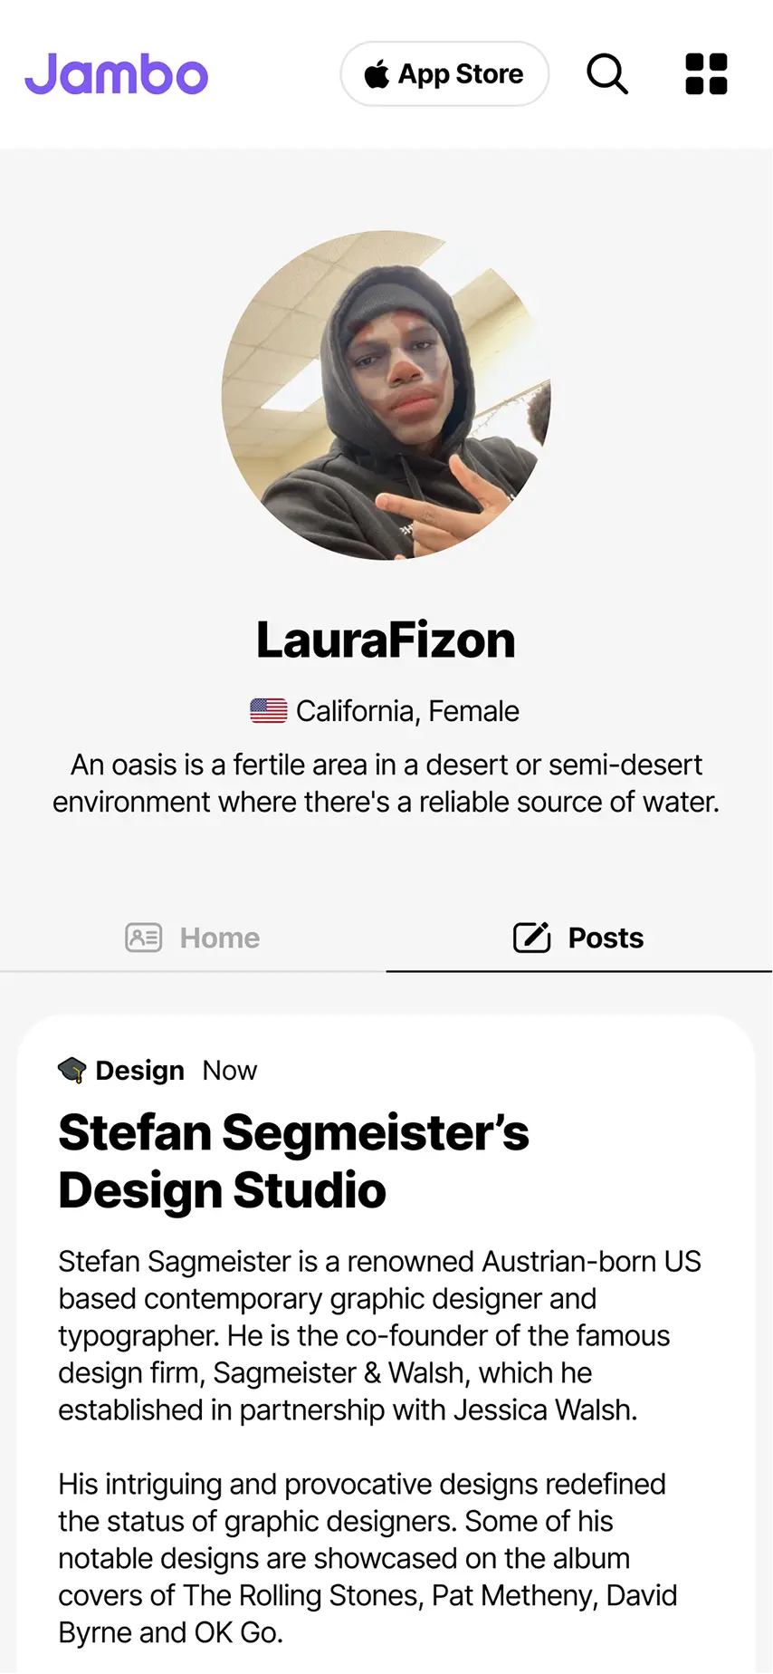This screenshot has height=1674, width=773.
Task: Click the US flag icon
Action: [269, 711]
